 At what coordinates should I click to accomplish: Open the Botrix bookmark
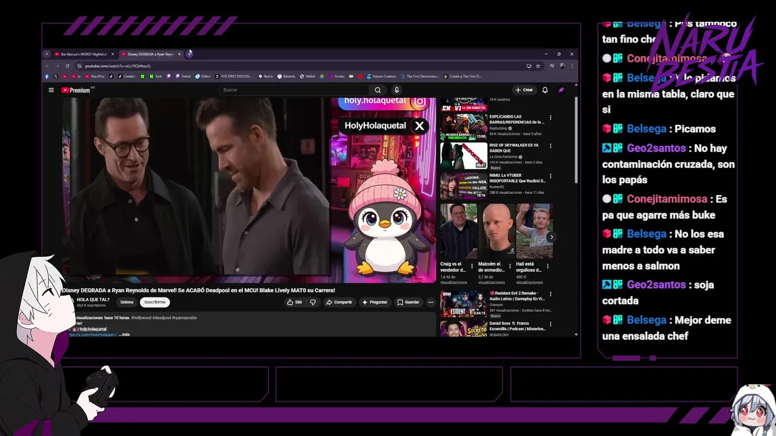click(266, 76)
